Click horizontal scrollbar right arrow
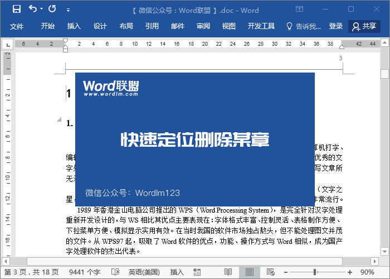 pyautogui.click(x=374, y=262)
